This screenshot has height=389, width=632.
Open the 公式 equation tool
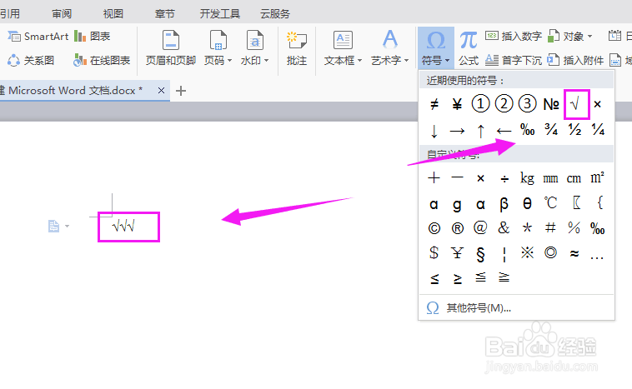click(x=469, y=47)
